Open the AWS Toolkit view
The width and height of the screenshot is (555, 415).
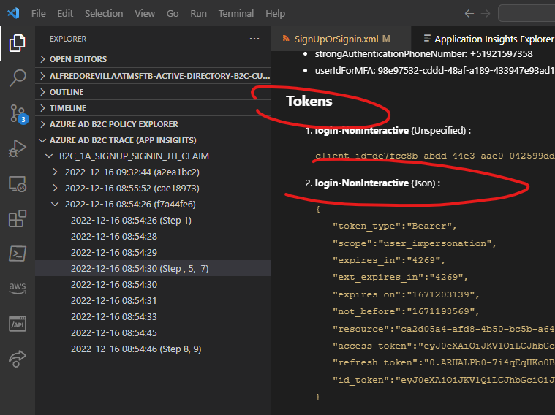(x=17, y=289)
